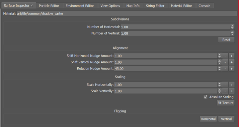Click the Shift Vertical Nudge Amount field

click(x=166, y=62)
